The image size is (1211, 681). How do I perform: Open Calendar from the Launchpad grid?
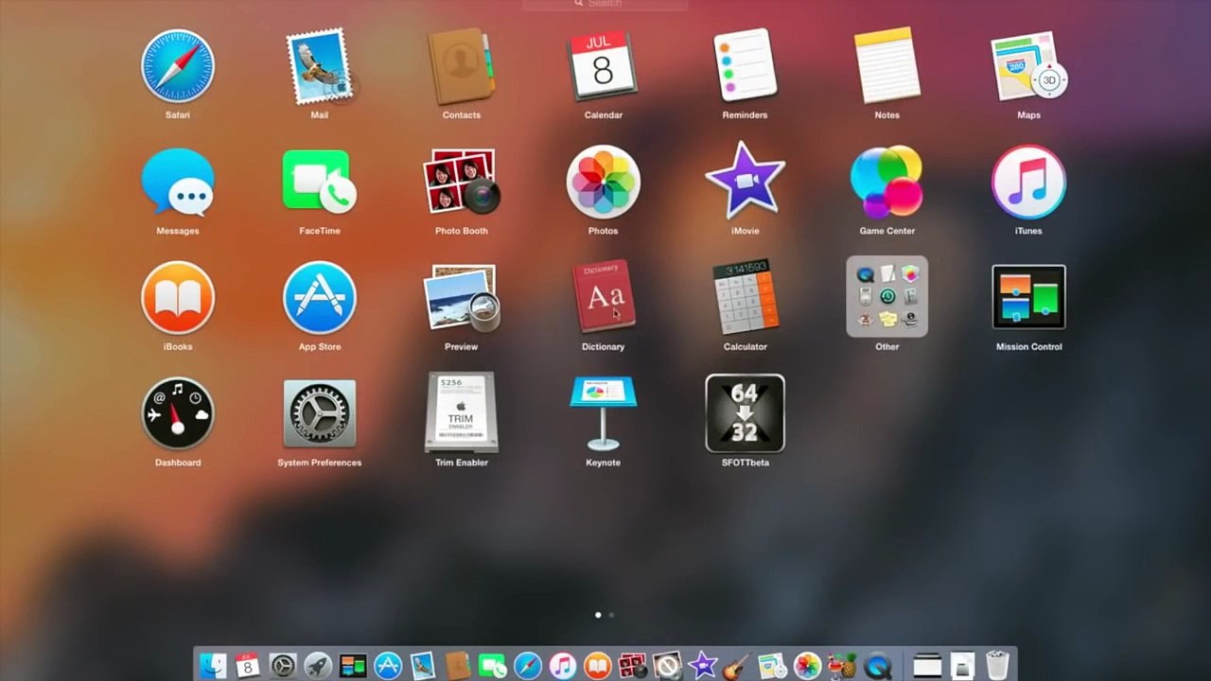(x=603, y=65)
